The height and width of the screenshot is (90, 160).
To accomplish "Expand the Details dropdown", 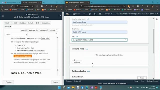I will 7,23.
